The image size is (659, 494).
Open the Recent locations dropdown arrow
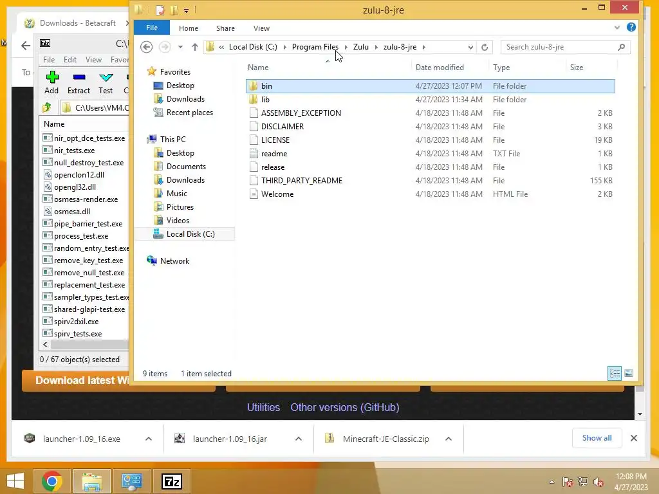[x=180, y=47]
